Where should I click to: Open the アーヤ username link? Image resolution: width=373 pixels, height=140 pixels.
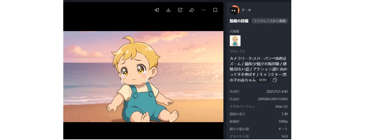point(246,10)
